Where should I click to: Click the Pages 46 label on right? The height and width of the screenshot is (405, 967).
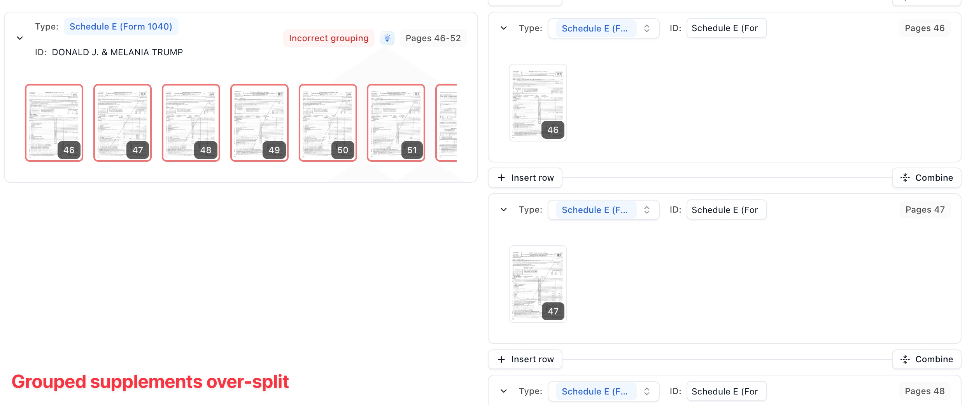925,28
